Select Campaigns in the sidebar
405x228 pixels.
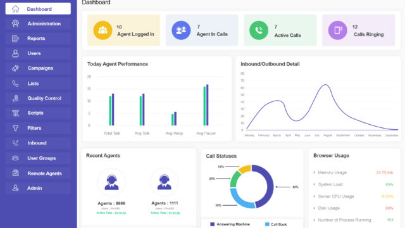point(38,68)
